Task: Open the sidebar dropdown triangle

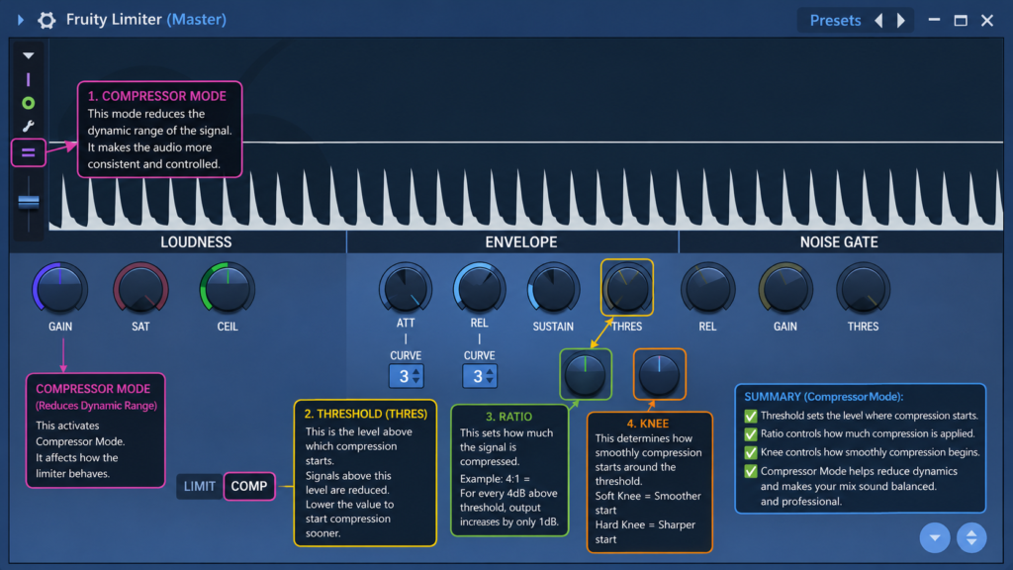Action: pos(29,55)
